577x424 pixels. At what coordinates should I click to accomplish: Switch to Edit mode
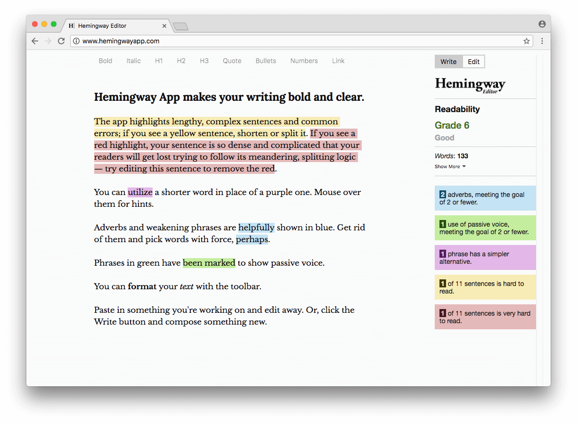474,62
